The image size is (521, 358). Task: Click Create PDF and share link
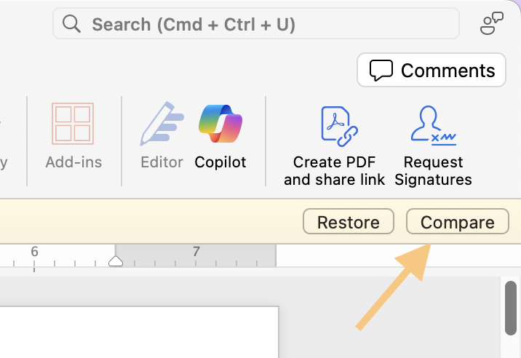click(335, 146)
